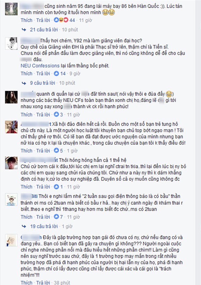201x285 pixels.
Task: Reply to the 'Xã hội đảo điên' comment
Action: coord(43,150)
